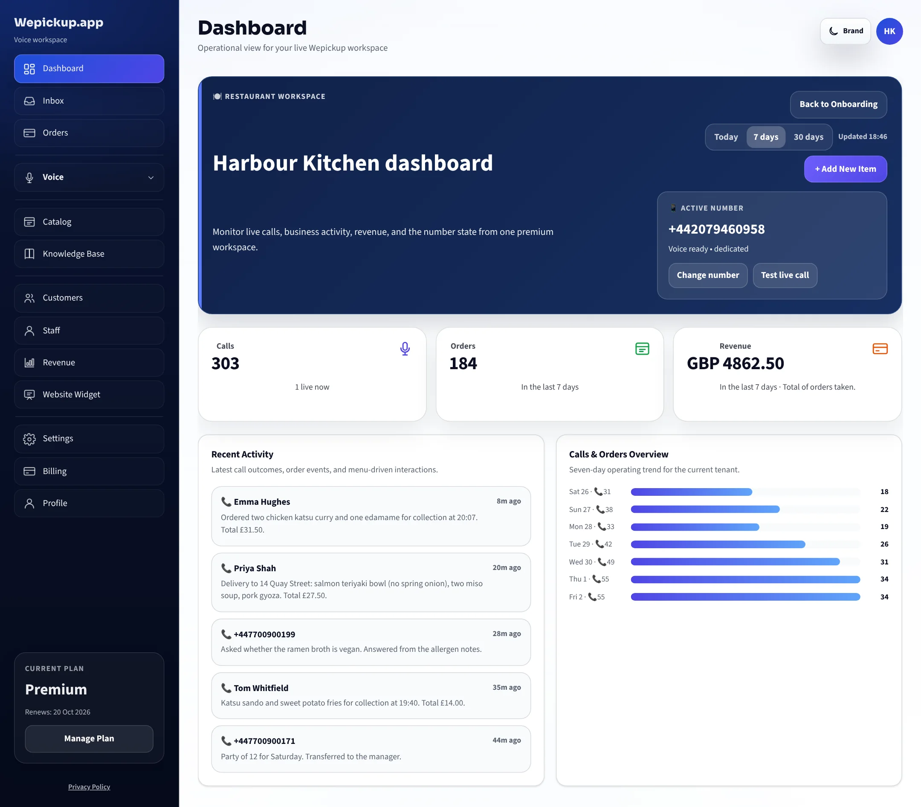Click the Orders count 184

[x=463, y=363]
